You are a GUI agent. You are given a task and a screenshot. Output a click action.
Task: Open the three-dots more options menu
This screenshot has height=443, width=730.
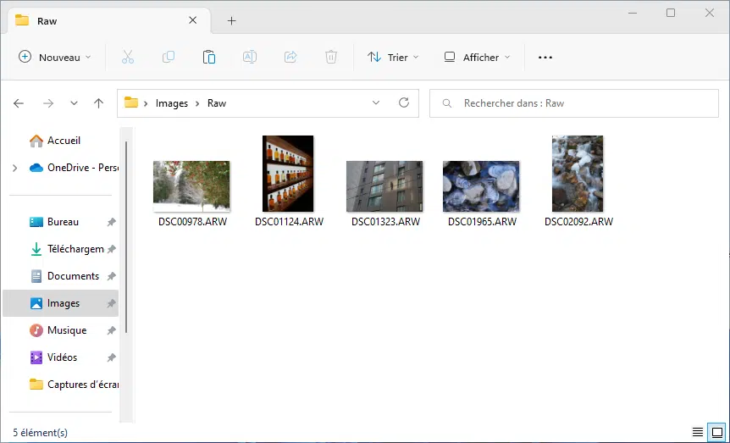pos(545,58)
